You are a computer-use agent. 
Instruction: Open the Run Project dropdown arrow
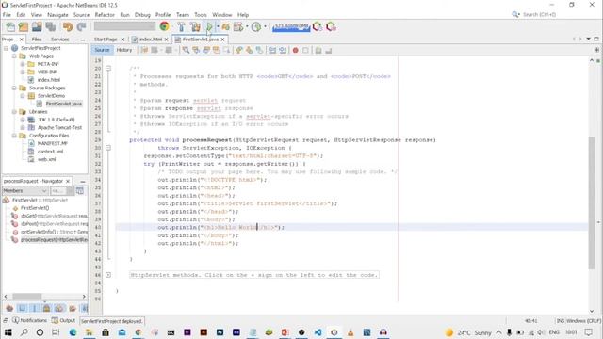[x=218, y=27]
